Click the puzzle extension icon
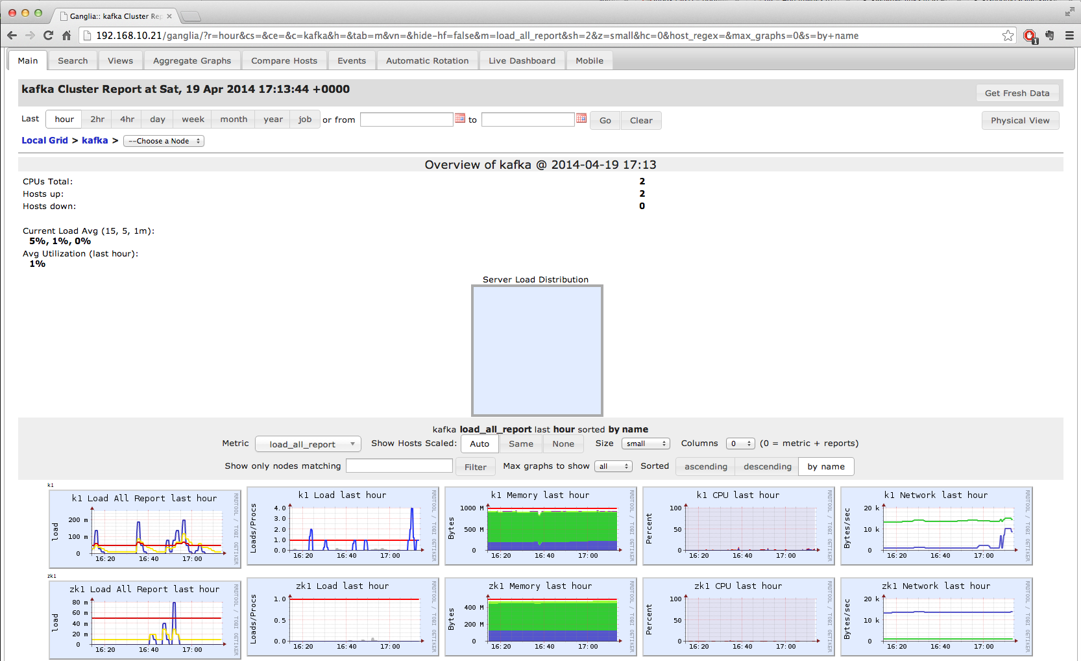Image resolution: width=1081 pixels, height=661 pixels. 1049,36
